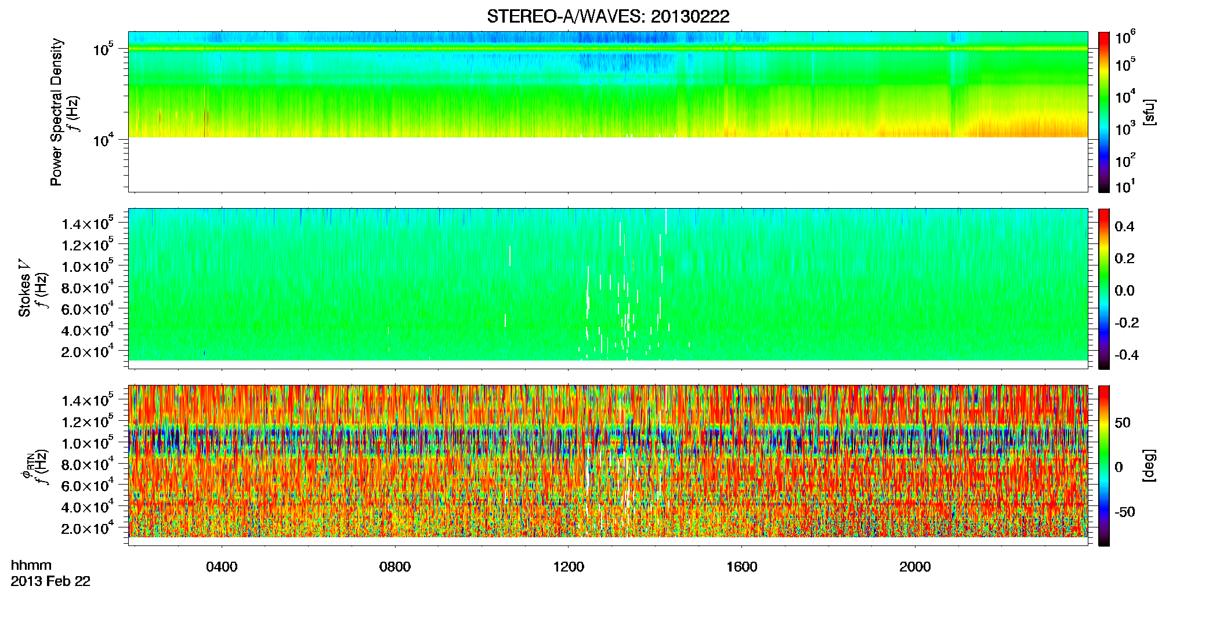Click the -0.2 label on Stokes colorbar
The image size is (1216, 626).
tap(1127, 323)
